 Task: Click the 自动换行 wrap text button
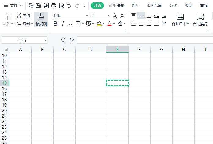[200, 20]
